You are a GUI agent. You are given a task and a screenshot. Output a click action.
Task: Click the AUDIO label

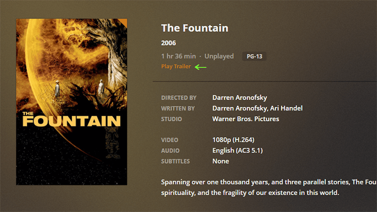coord(170,151)
